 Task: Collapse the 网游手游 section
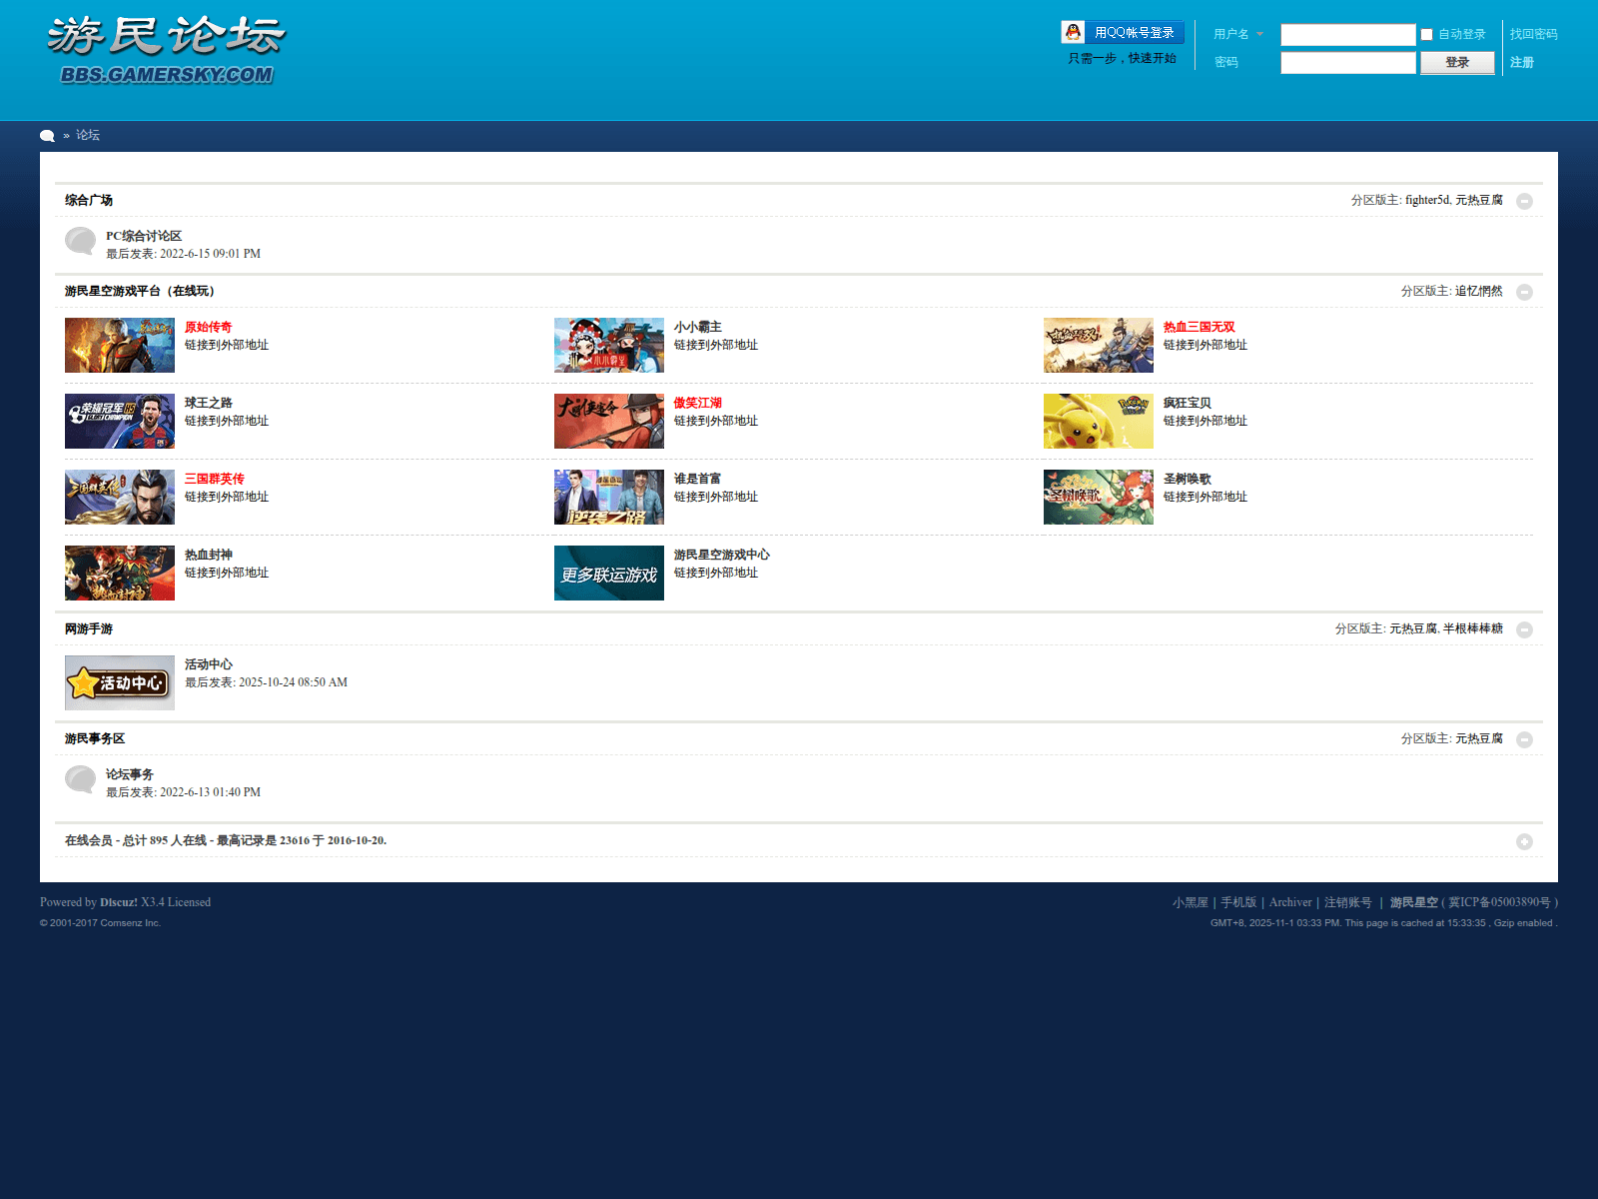1524,629
